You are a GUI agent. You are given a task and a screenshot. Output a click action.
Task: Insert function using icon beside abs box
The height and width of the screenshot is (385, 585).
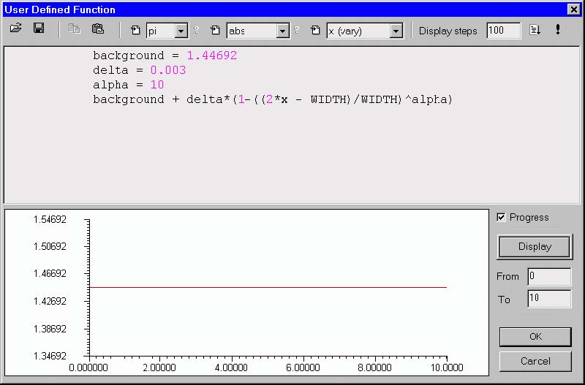point(215,30)
